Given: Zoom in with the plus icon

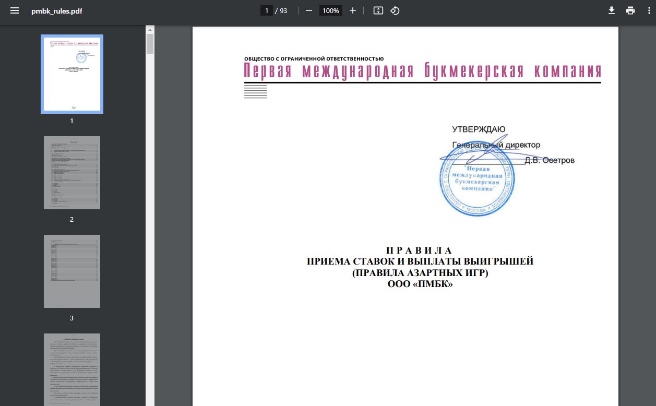Looking at the screenshot, I should click(353, 10).
